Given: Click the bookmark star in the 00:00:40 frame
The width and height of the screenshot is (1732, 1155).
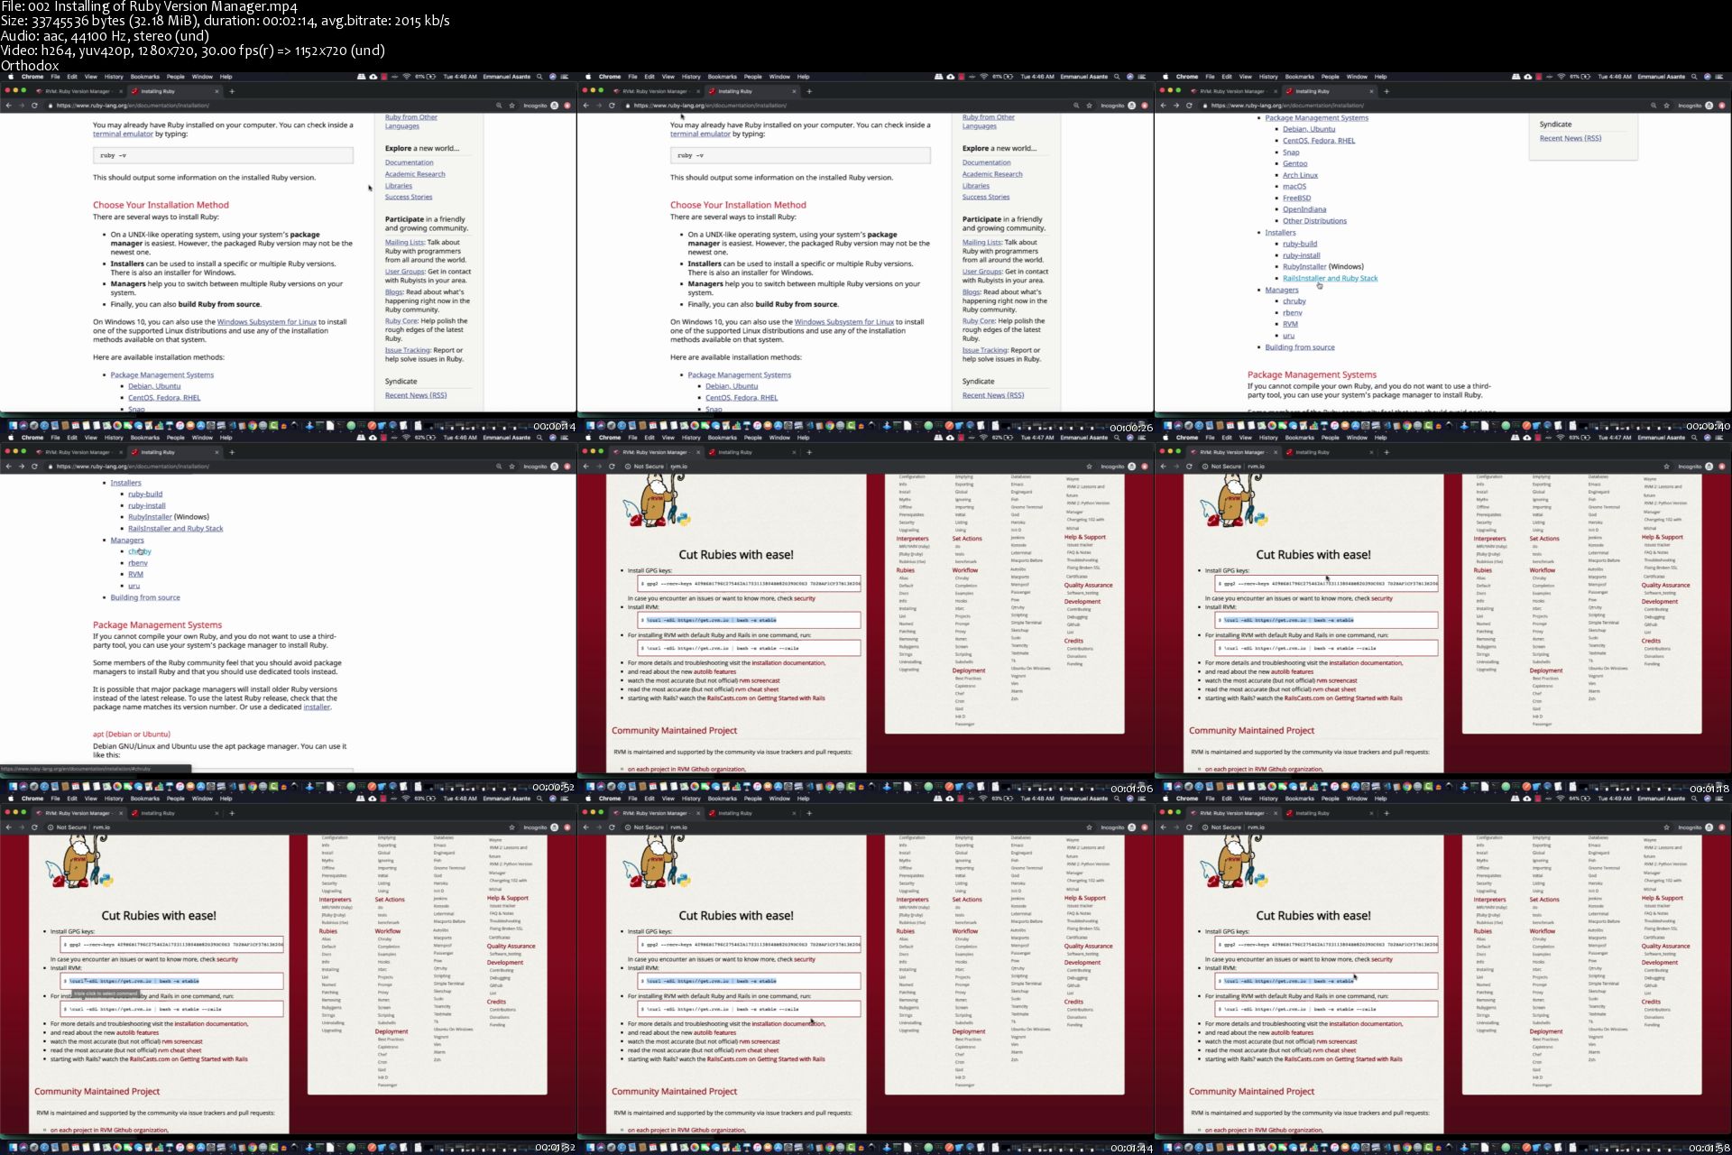Looking at the screenshot, I should 1666,106.
